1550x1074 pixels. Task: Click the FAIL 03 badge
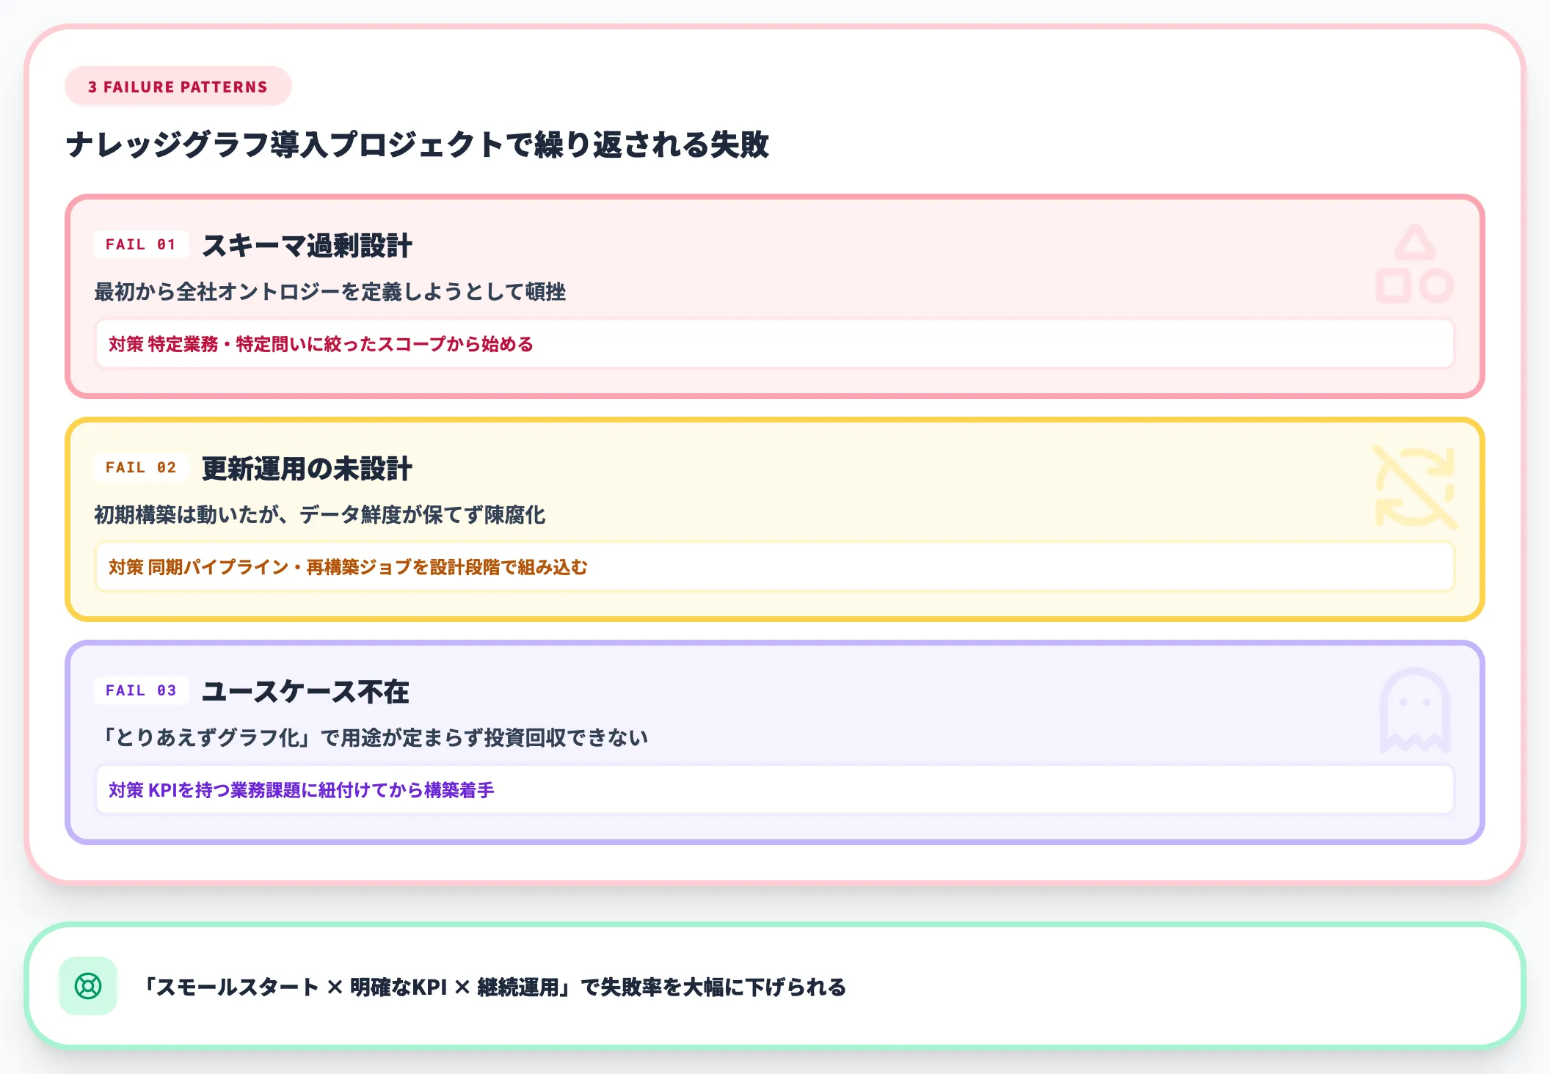(139, 690)
